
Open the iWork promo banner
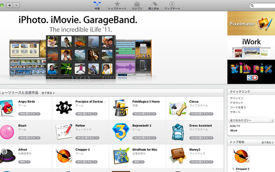pyautogui.click(x=251, y=48)
